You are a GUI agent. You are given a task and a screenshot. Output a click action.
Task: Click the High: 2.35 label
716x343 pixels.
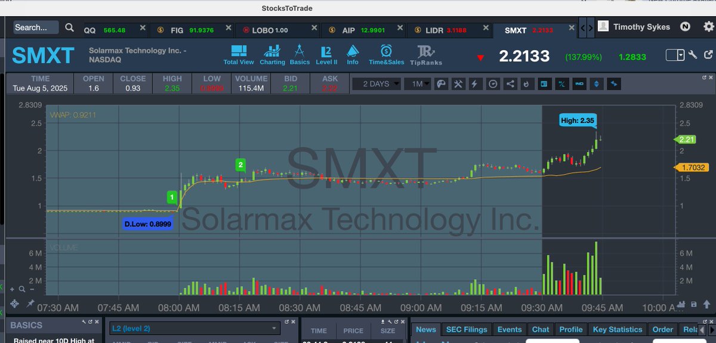[x=578, y=120]
